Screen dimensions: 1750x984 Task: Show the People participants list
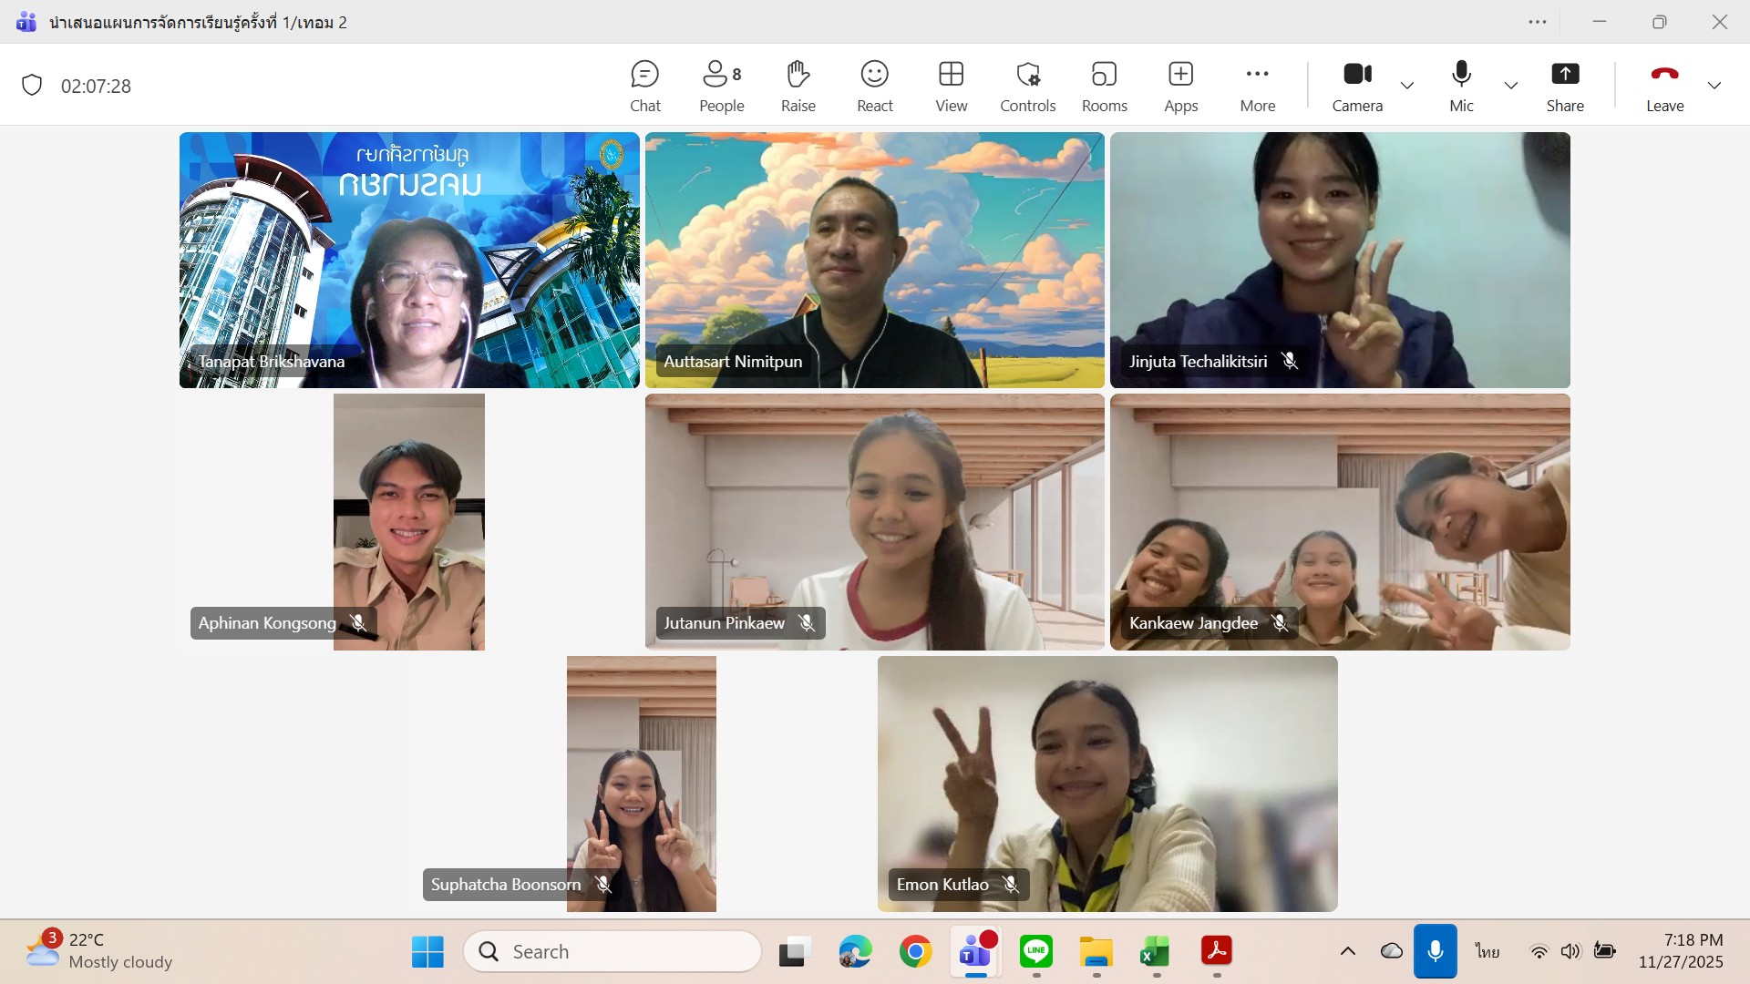[x=721, y=86]
